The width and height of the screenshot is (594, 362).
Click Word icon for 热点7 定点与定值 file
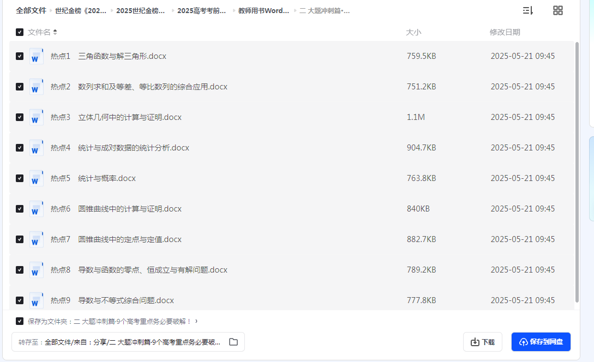[36, 239]
